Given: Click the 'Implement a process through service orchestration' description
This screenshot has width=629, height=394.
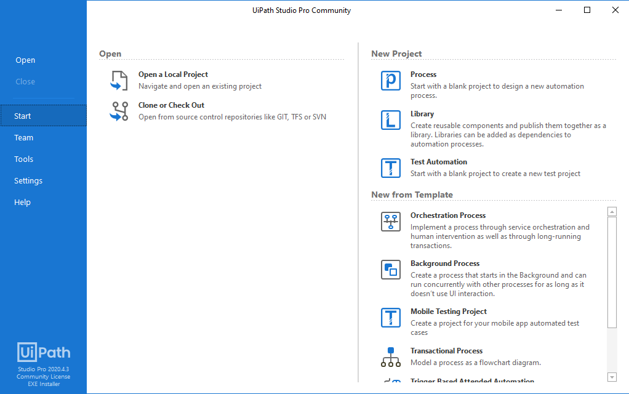Looking at the screenshot, I should (x=500, y=236).
